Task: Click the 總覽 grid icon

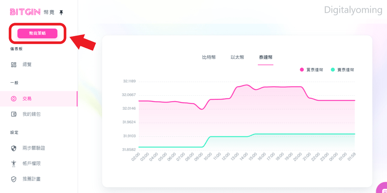Action: 14,65
